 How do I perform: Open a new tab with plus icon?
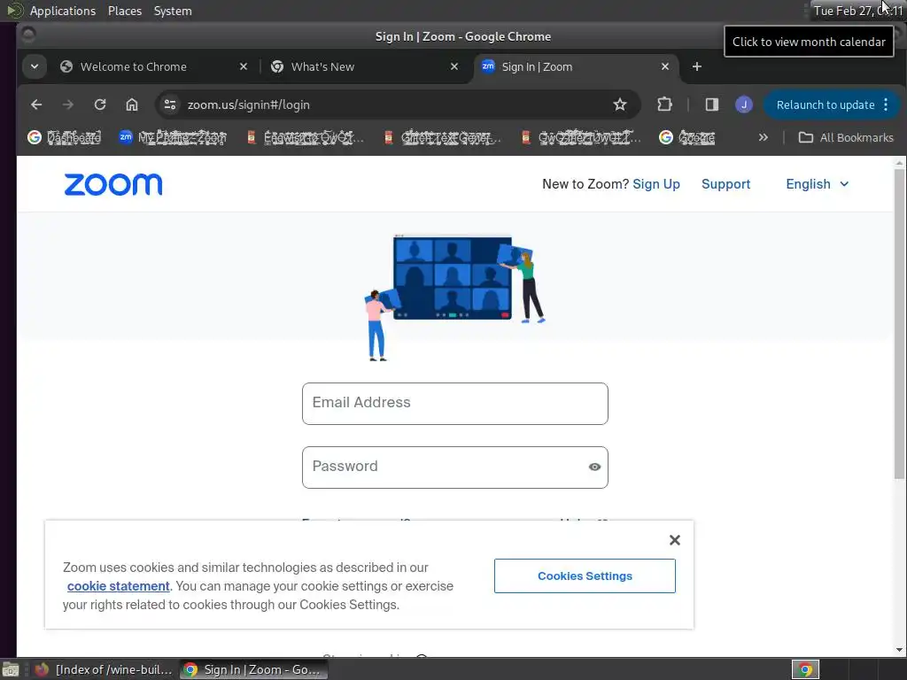697,66
